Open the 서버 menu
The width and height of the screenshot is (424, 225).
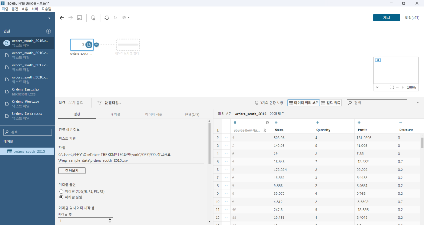click(35, 9)
